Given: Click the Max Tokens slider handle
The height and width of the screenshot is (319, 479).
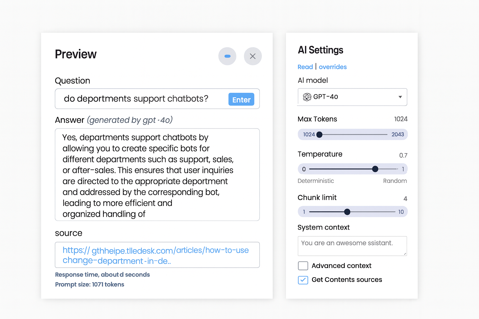Looking at the screenshot, I should (319, 135).
